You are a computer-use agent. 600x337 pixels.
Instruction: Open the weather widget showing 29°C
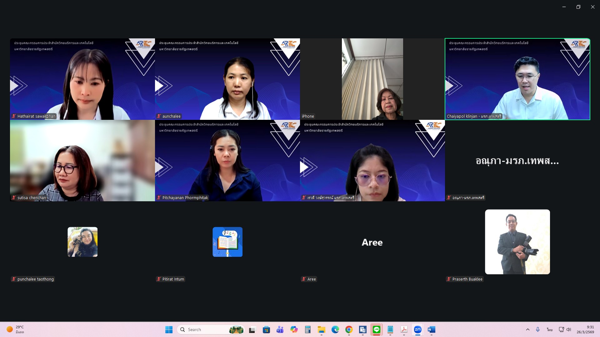16,330
